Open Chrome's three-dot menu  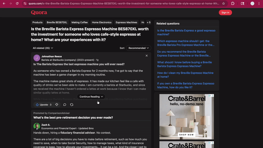pos(259,4)
